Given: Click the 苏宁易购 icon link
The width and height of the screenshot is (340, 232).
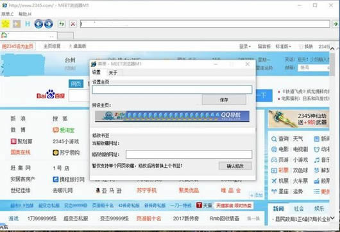Looking at the screenshot, I should click(66, 153).
